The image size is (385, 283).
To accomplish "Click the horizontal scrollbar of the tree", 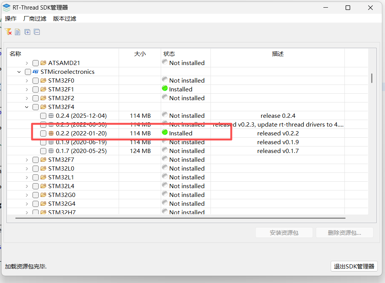I will tap(180, 218).
